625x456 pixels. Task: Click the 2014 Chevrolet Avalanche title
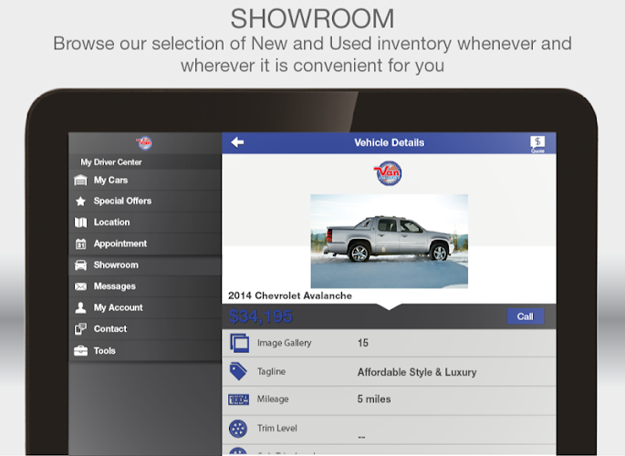point(290,295)
